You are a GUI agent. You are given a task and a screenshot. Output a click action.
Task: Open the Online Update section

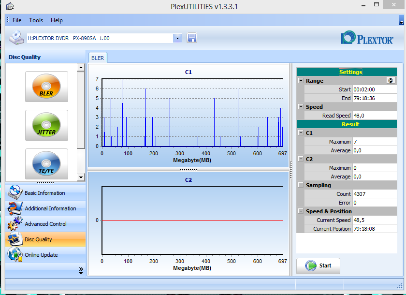(x=45, y=255)
